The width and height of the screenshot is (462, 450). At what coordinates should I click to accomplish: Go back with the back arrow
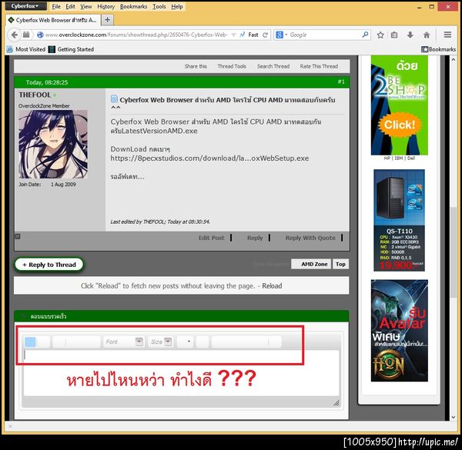tap(14, 35)
